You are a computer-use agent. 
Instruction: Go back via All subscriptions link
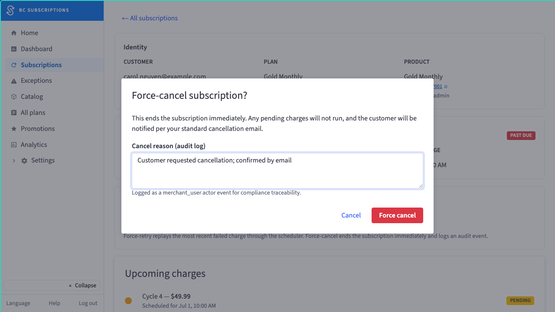coord(150,18)
